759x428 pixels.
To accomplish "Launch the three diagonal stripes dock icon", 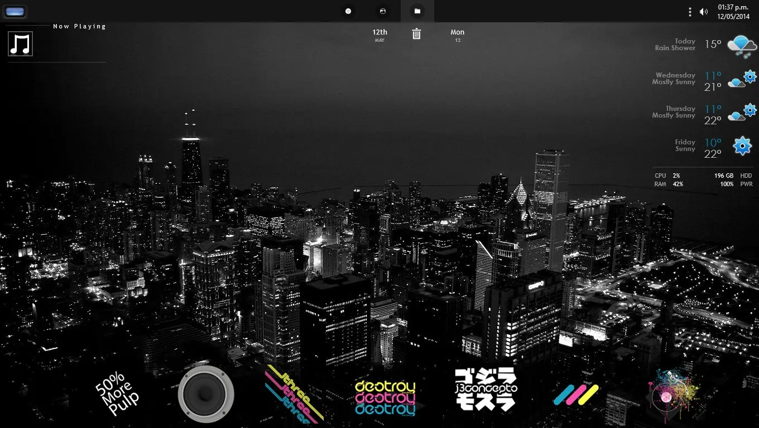I will pyautogui.click(x=576, y=395).
